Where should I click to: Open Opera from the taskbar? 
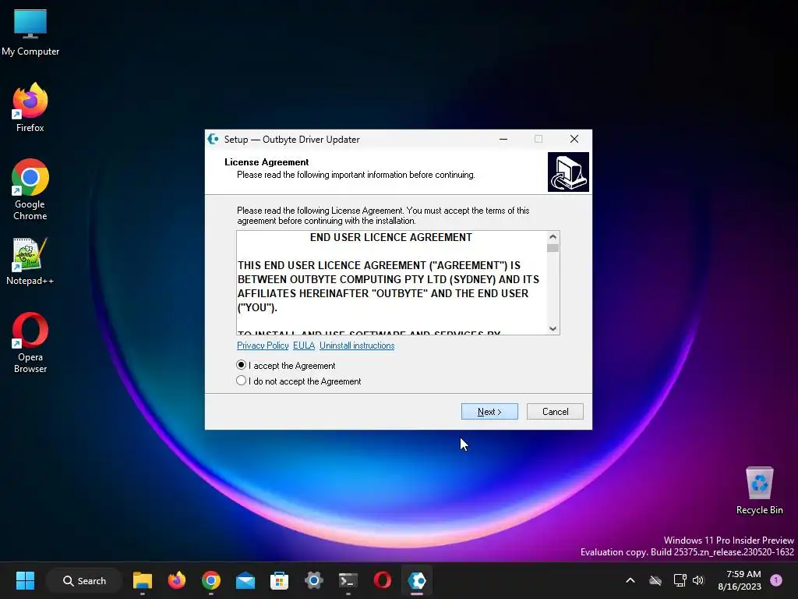click(382, 580)
